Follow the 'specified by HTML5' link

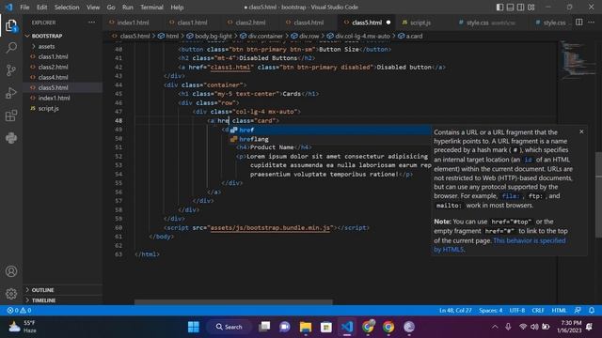(499, 245)
